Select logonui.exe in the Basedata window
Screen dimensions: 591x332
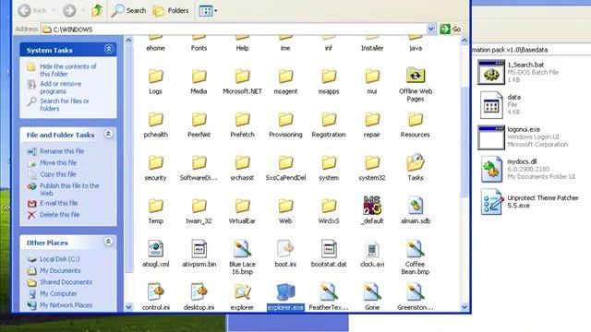click(524, 136)
